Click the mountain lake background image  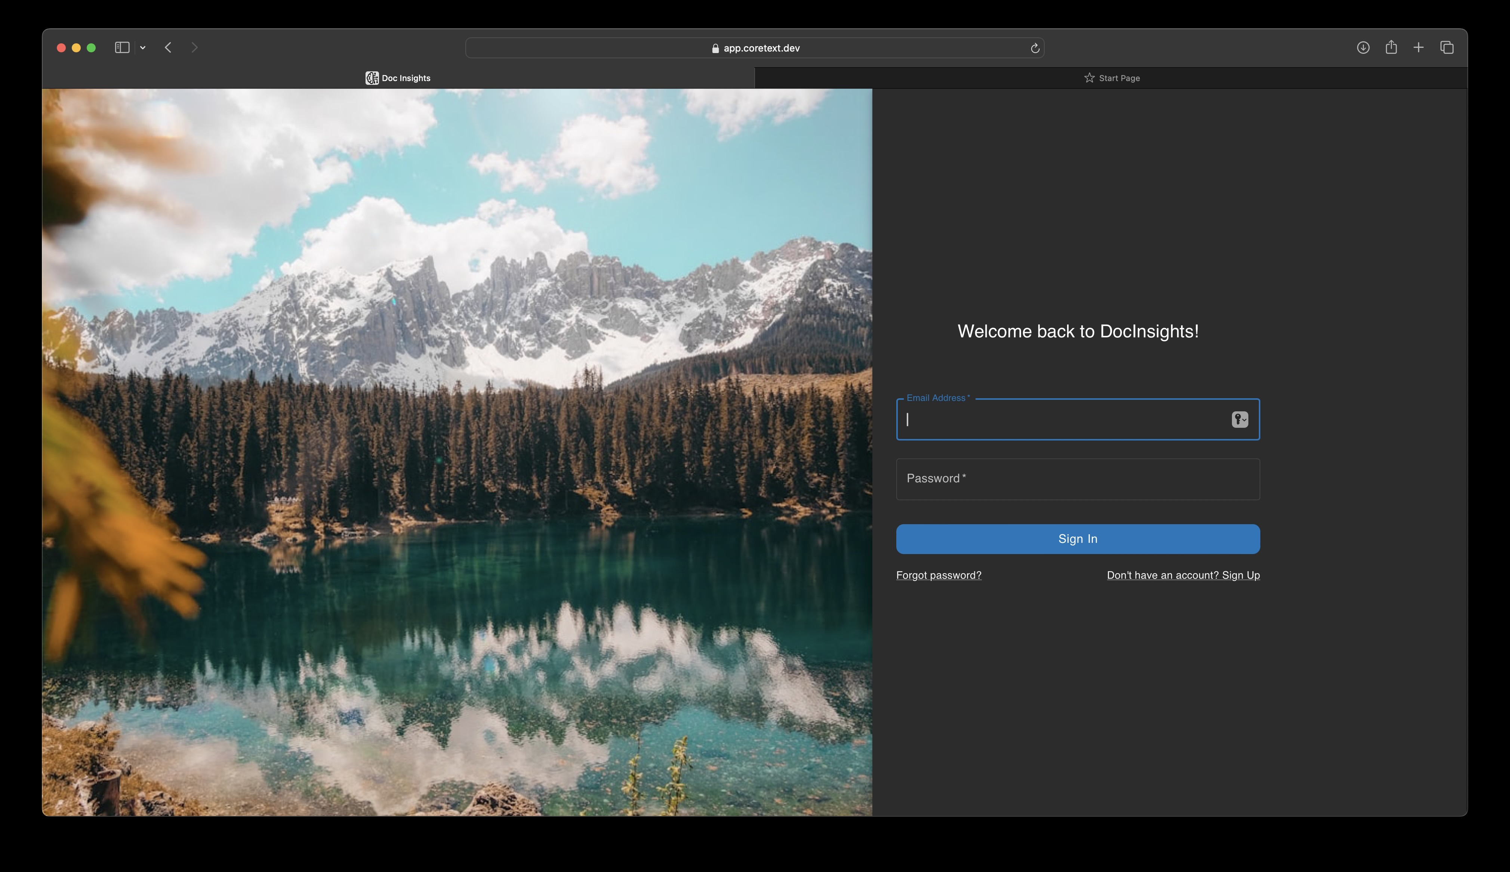coord(457,452)
